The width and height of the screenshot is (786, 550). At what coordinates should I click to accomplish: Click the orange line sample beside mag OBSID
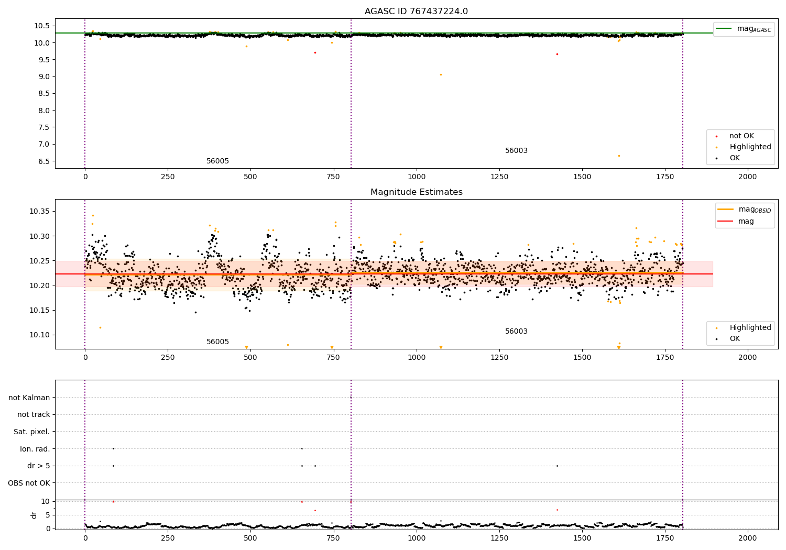[726, 210]
